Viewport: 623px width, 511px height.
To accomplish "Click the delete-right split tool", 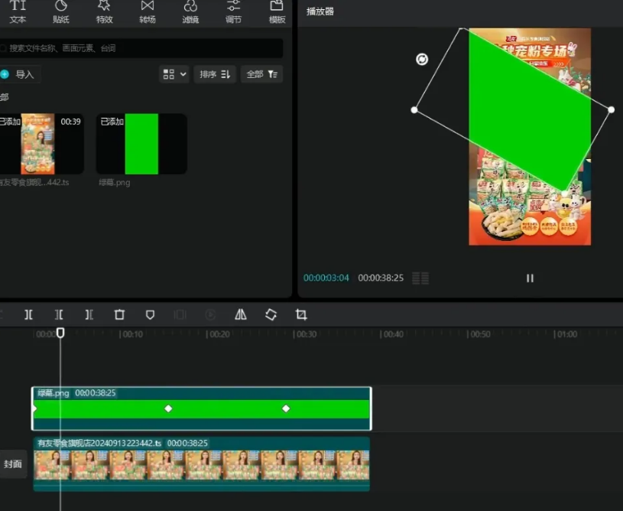I will 89,315.
